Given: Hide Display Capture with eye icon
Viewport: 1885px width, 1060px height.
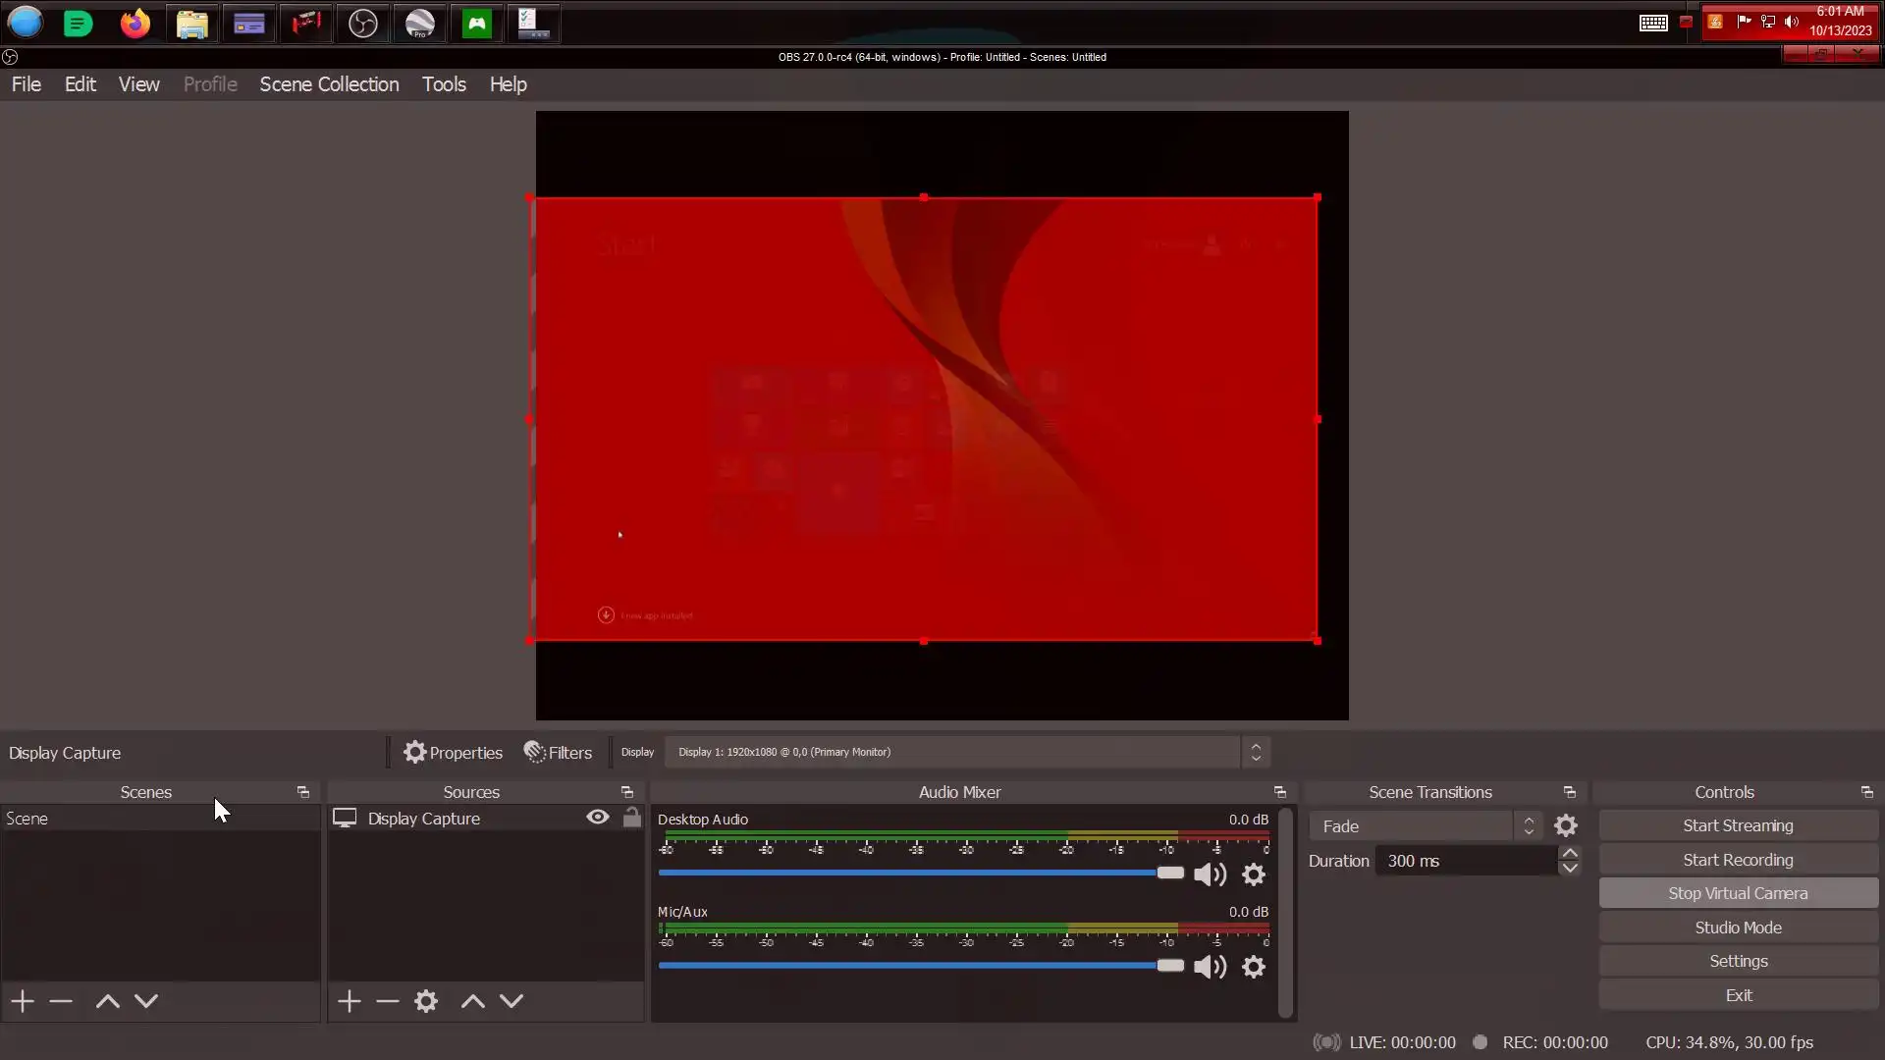Looking at the screenshot, I should point(597,818).
